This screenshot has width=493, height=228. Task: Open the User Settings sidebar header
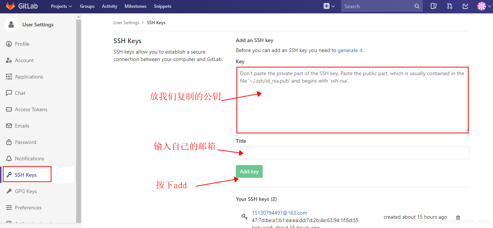point(38,25)
